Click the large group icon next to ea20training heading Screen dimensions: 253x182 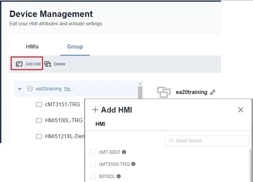(x=164, y=92)
